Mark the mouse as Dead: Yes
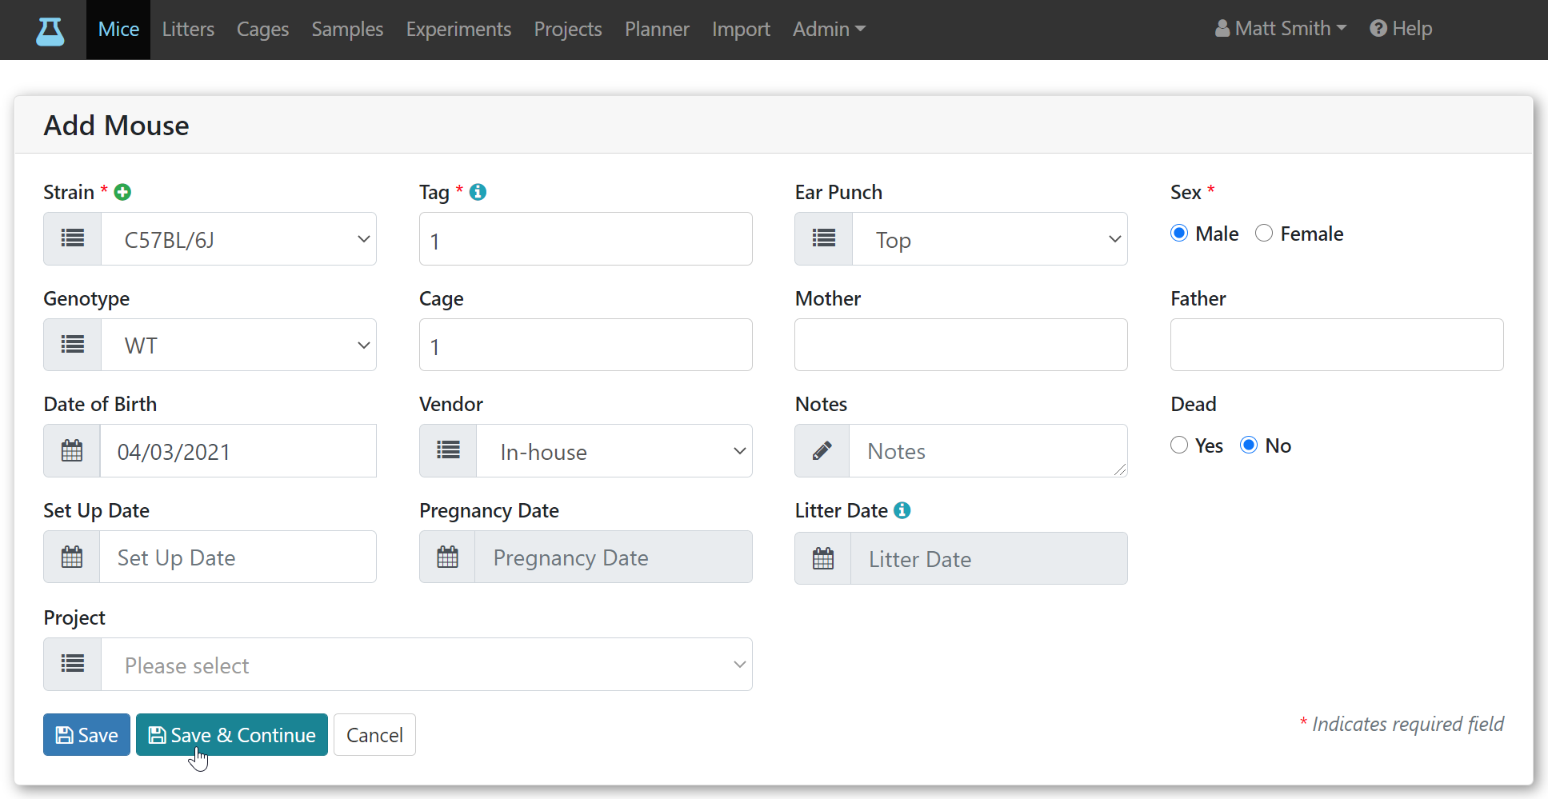Screen dimensions: 1548x799 (1179, 445)
